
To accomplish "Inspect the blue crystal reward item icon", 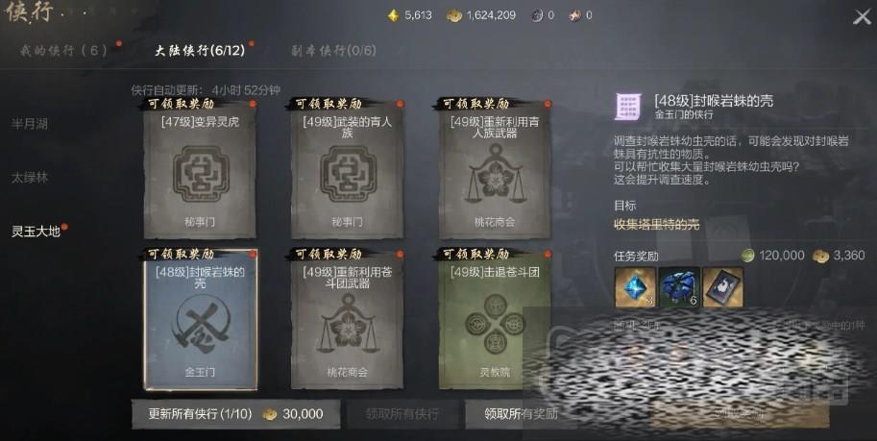I will tap(635, 287).
